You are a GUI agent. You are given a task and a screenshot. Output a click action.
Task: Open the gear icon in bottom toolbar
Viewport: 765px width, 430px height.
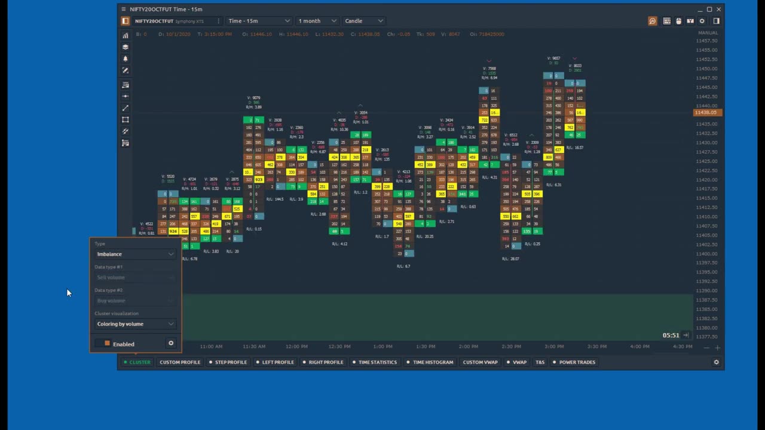(716, 362)
